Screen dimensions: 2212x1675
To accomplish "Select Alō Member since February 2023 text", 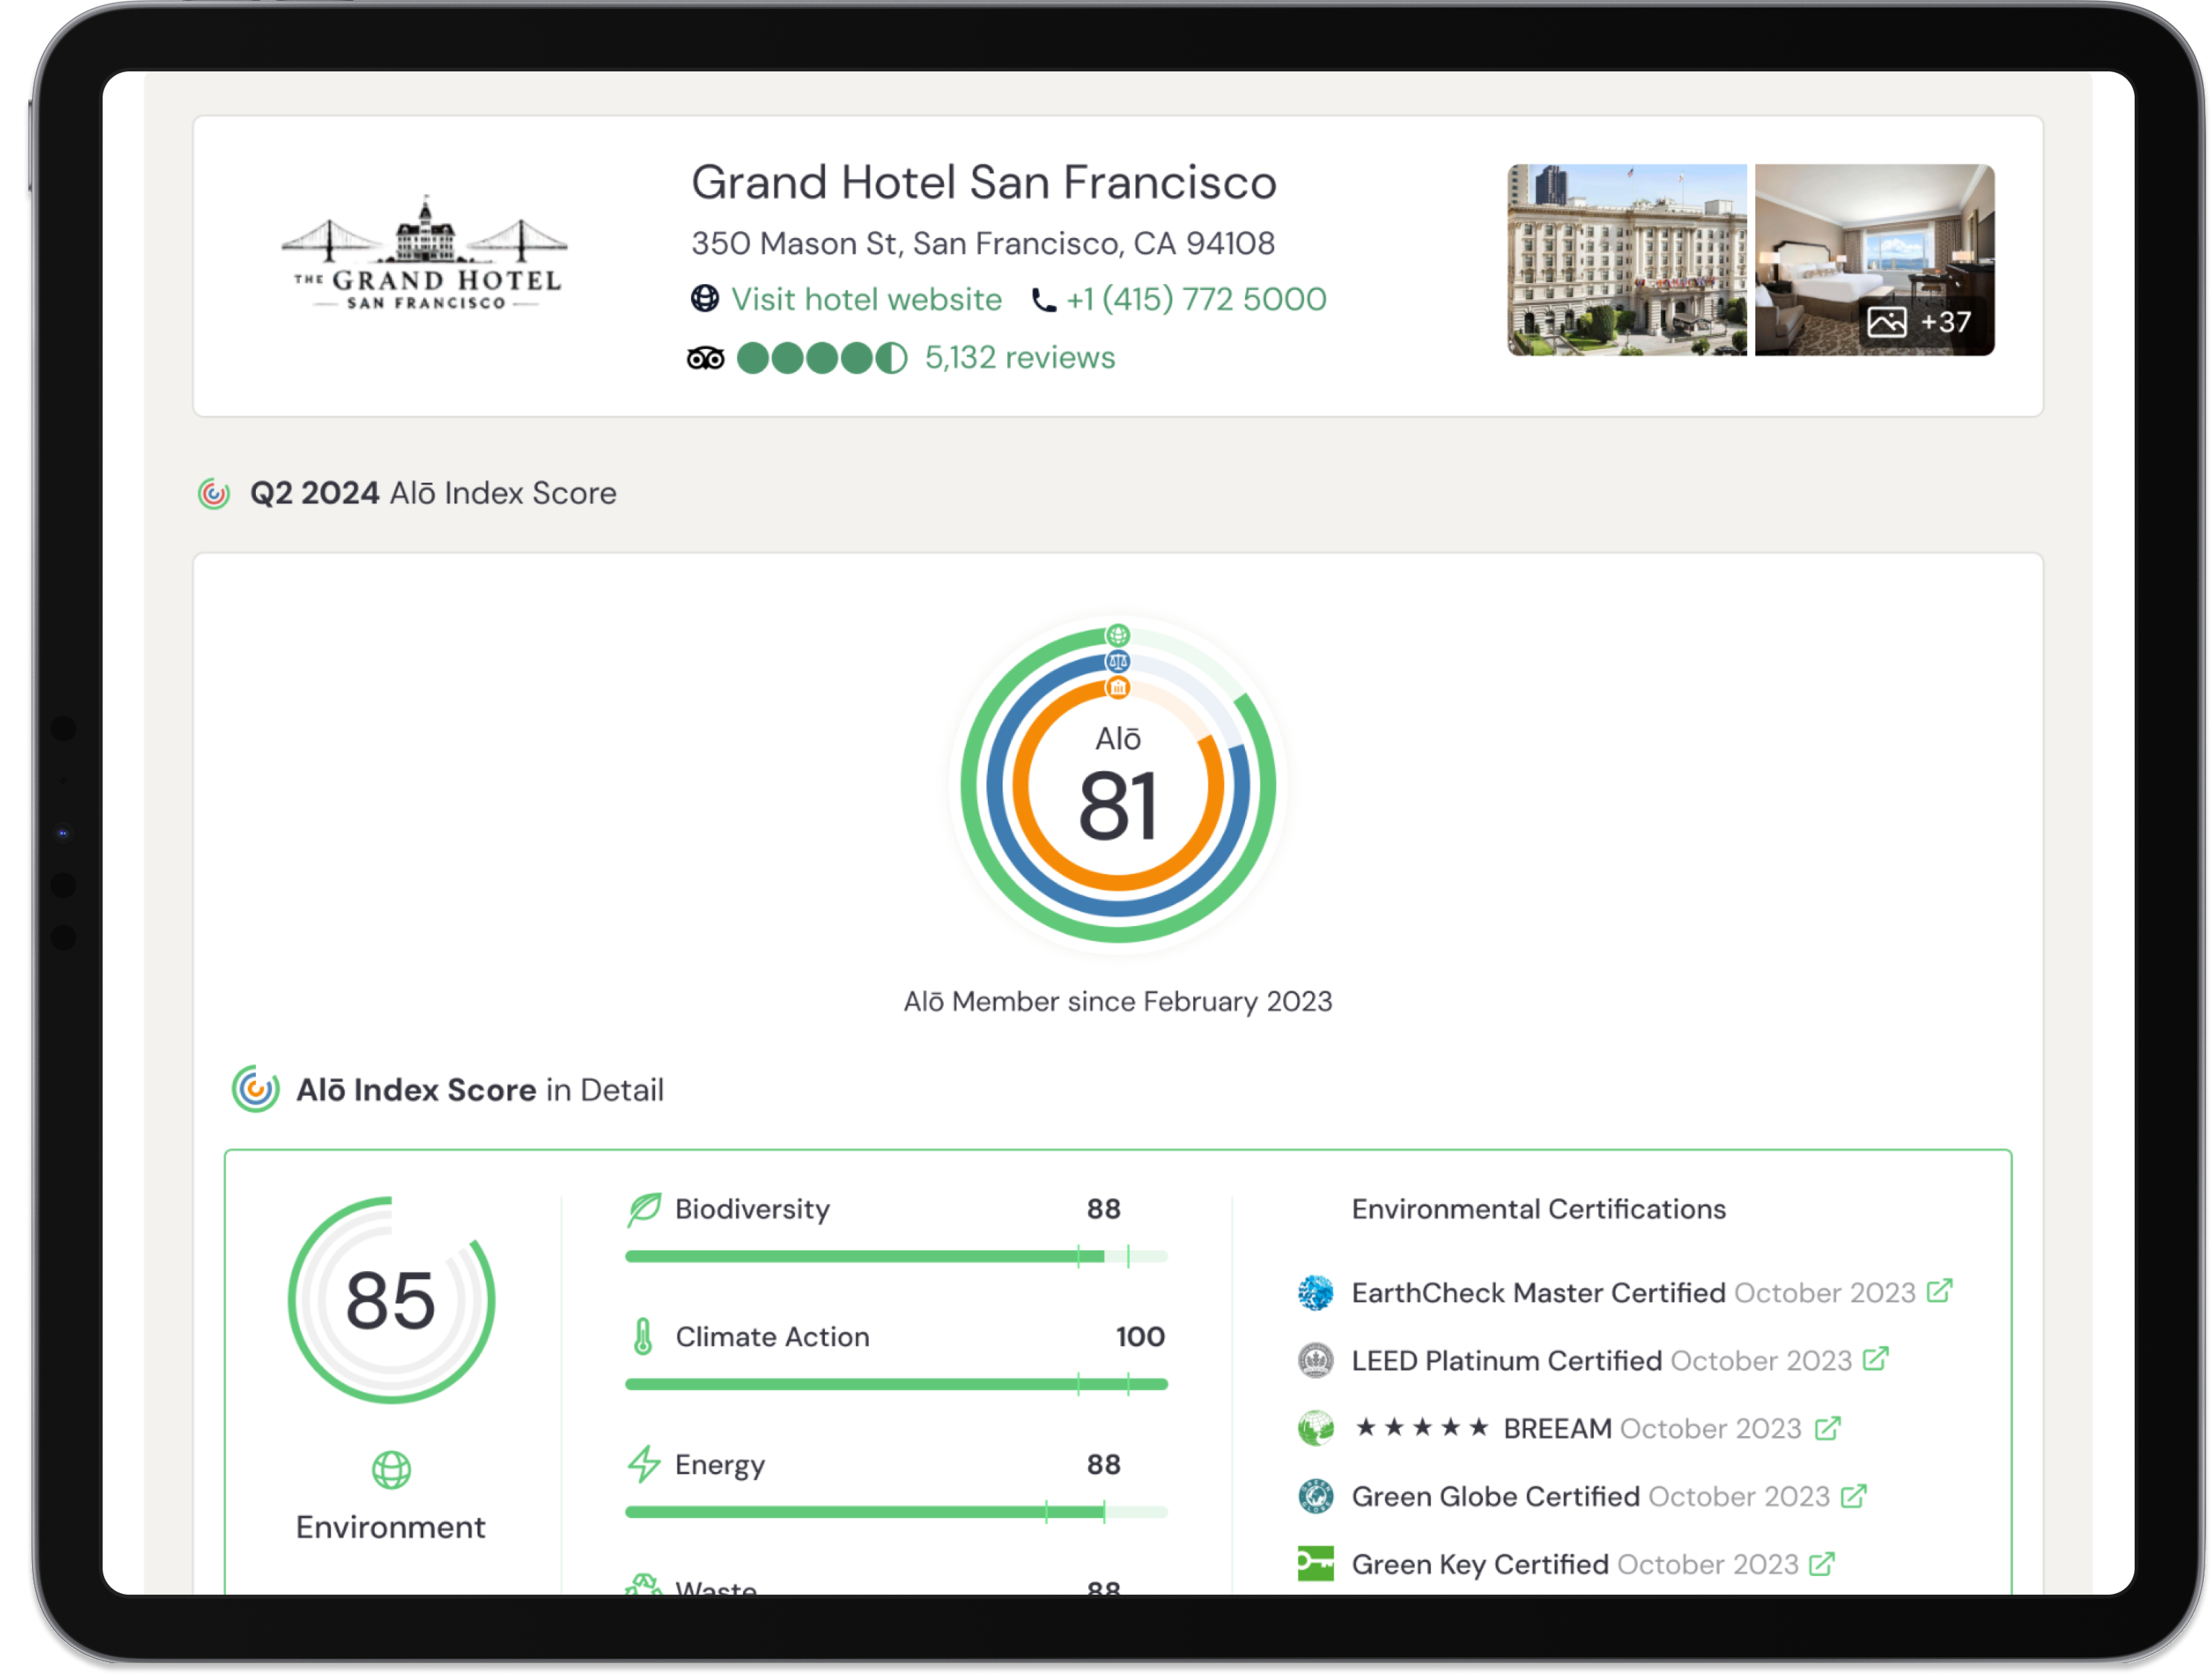I will pos(1117,1002).
